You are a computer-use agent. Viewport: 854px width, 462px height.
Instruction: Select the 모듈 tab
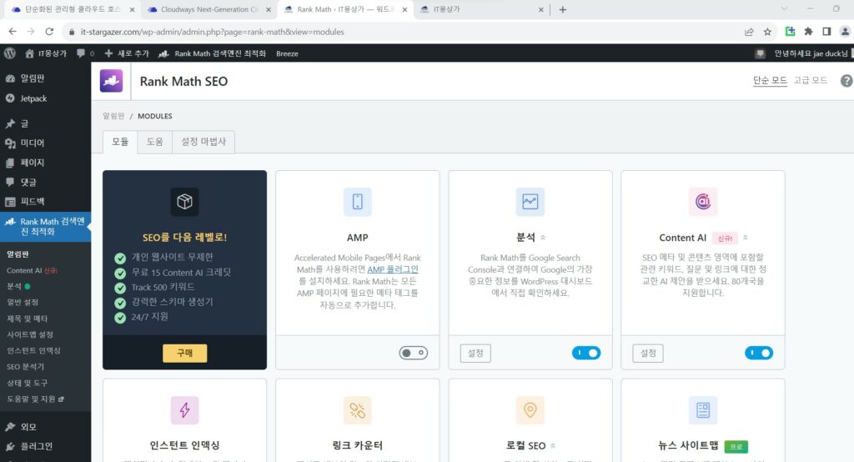[120, 142]
